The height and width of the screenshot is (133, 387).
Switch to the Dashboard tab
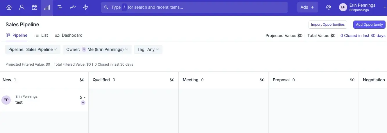coord(69,35)
